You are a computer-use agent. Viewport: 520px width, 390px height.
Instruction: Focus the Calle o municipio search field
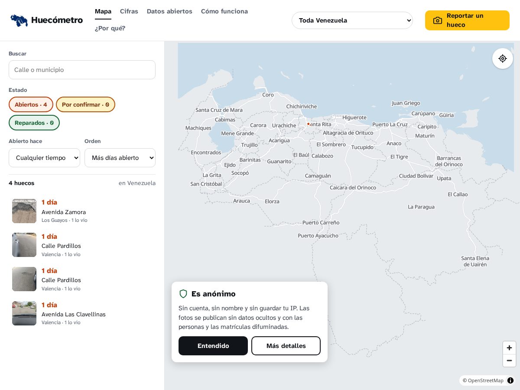point(82,70)
